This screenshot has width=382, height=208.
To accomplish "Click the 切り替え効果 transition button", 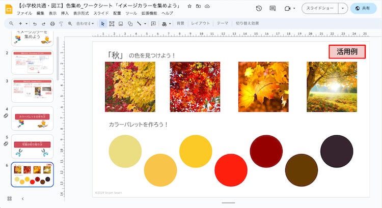I will (247, 23).
